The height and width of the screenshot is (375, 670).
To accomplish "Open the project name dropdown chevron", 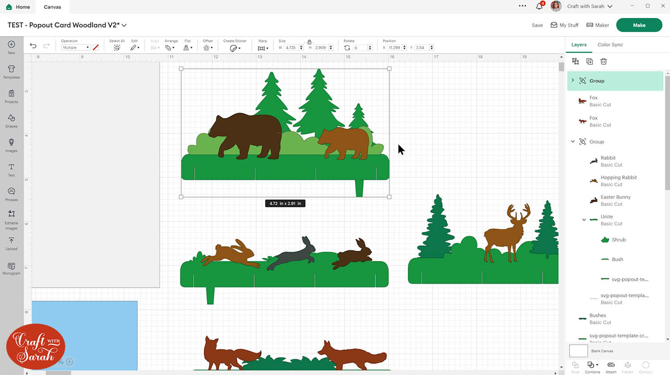I will pos(124,25).
